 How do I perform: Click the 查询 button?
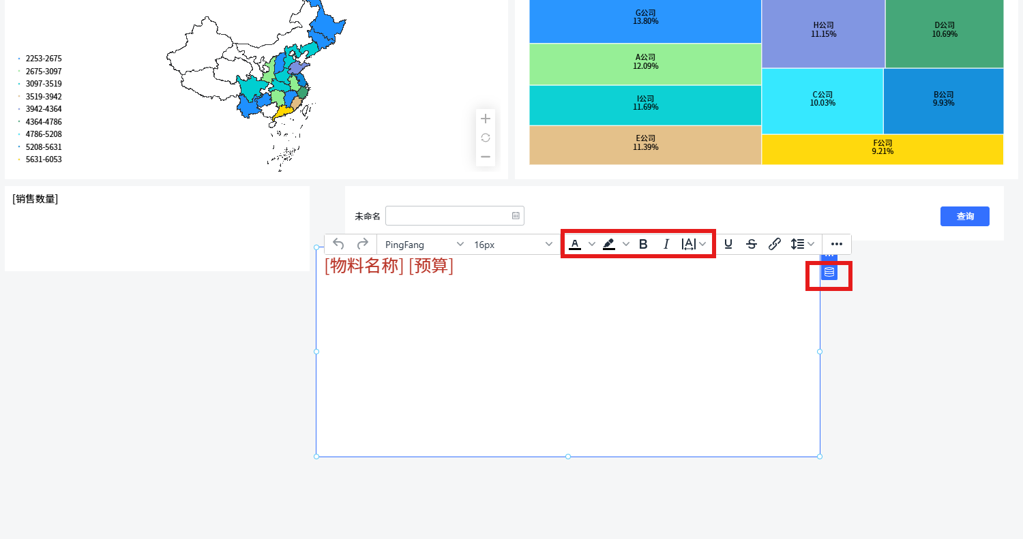(964, 216)
